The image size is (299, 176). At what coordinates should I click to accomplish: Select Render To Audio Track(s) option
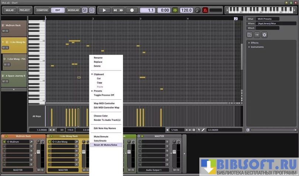(x=107, y=120)
